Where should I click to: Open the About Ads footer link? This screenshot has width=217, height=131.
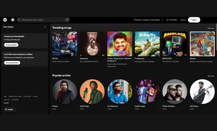(7, 100)
